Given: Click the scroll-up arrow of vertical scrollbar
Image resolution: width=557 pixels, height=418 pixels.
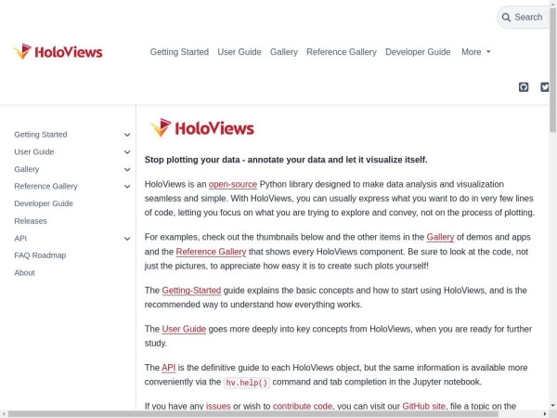Looking at the screenshot, I should click(553, 3).
